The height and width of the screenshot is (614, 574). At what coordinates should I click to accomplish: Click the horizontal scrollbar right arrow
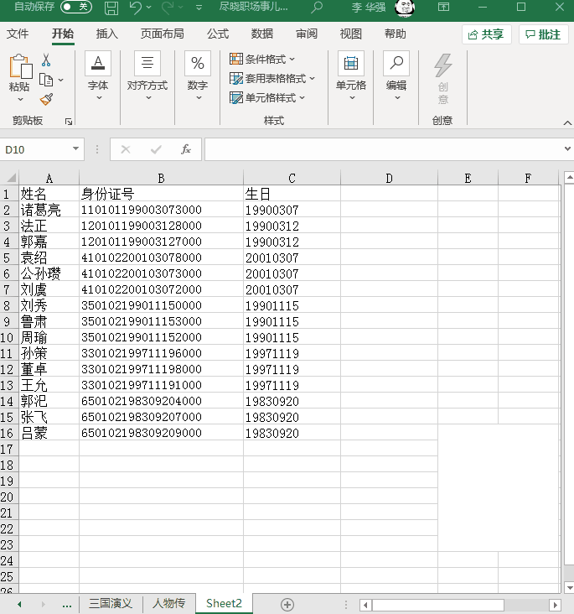click(x=555, y=605)
